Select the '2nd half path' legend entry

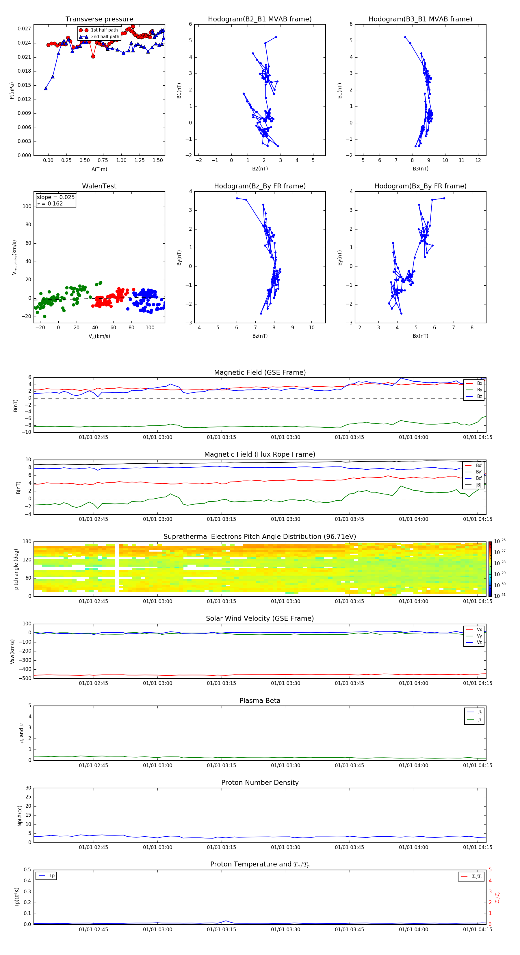(99, 37)
